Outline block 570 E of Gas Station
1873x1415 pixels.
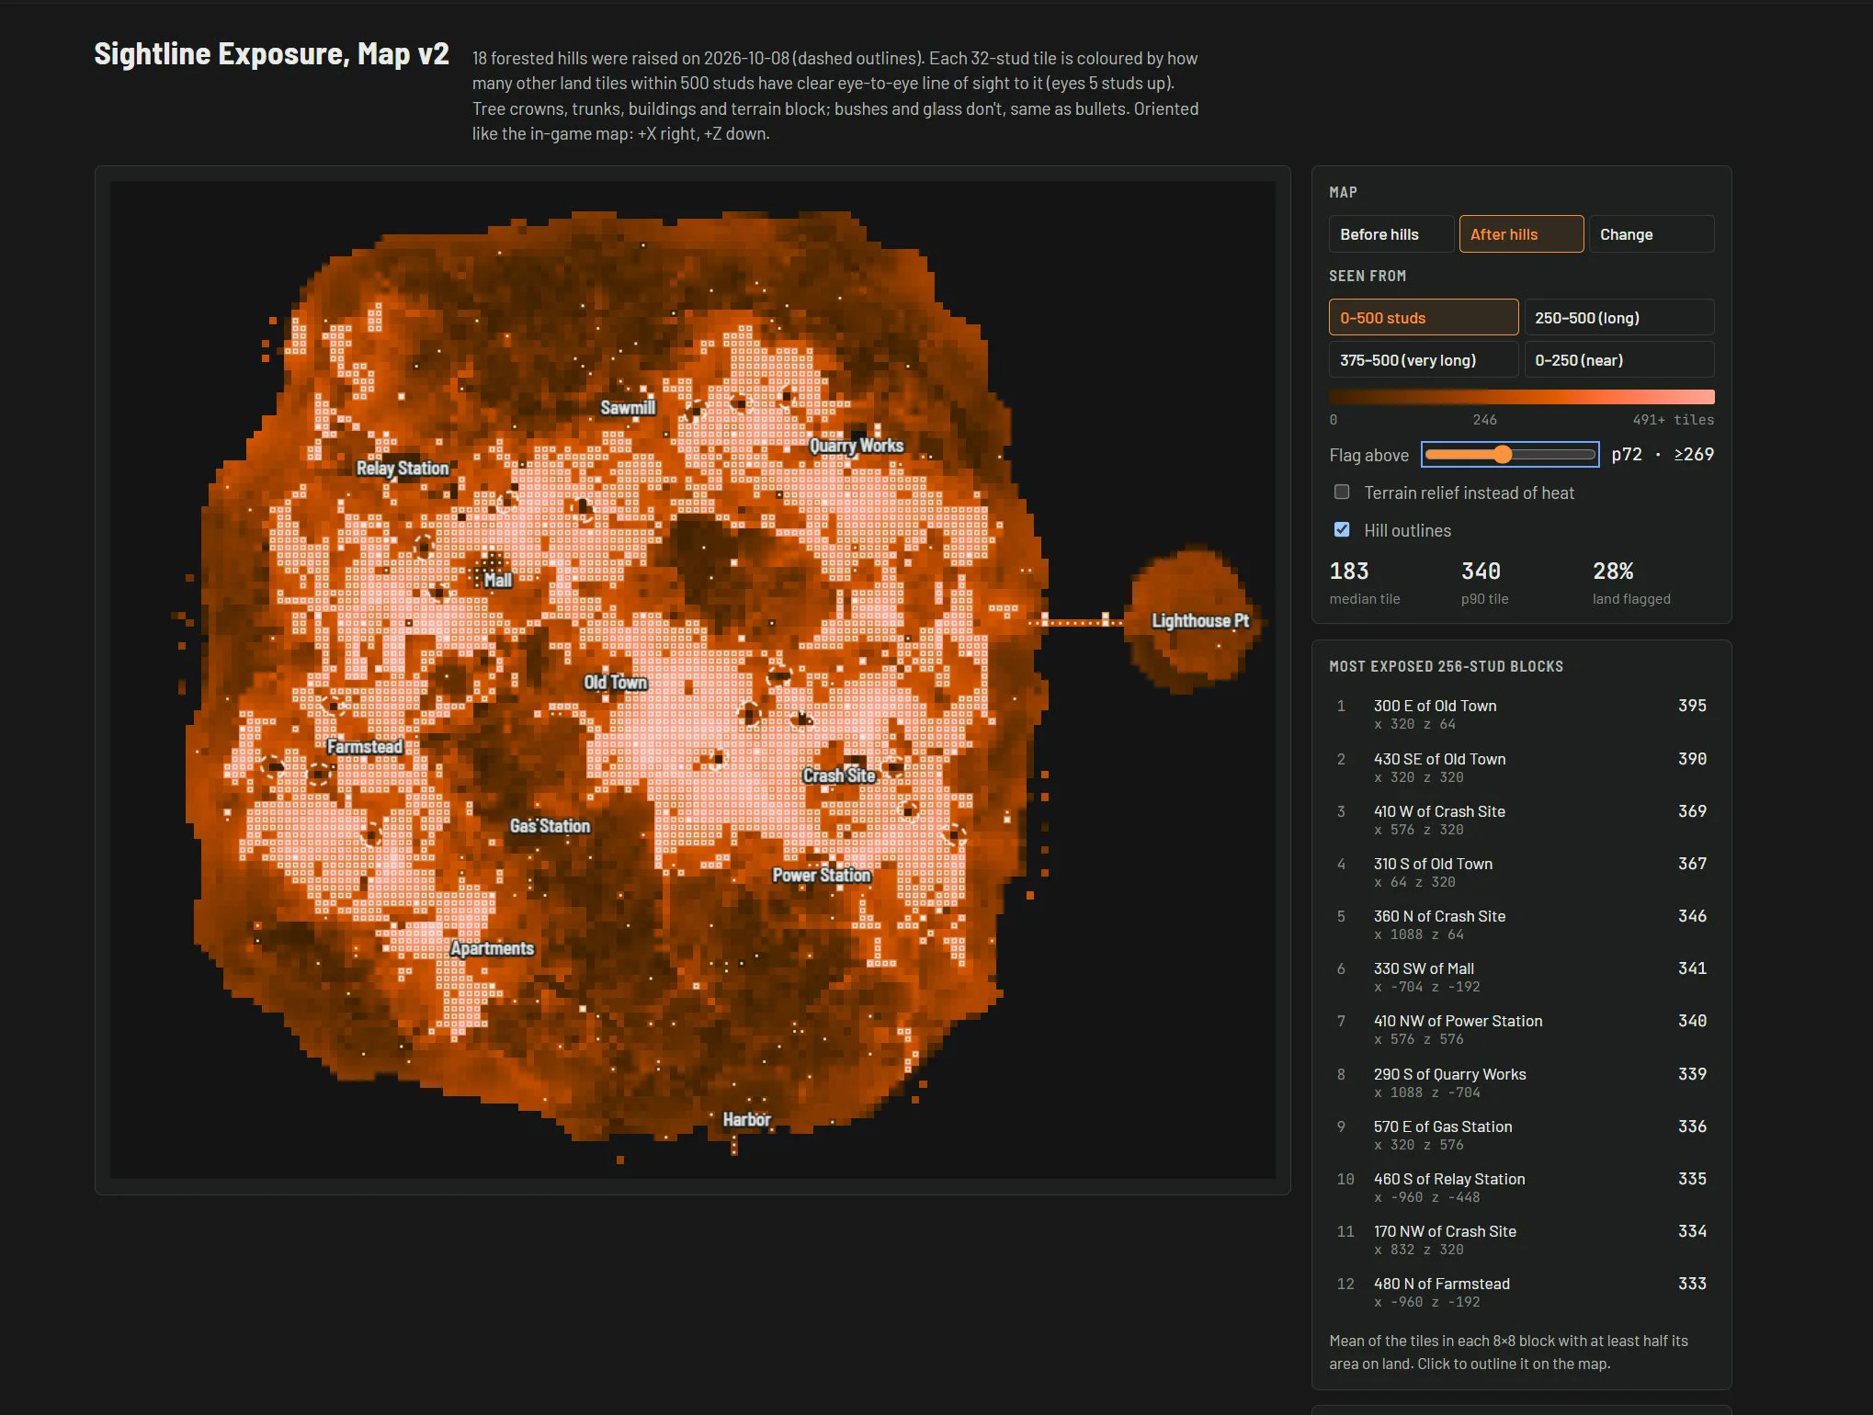[x=1521, y=1135]
